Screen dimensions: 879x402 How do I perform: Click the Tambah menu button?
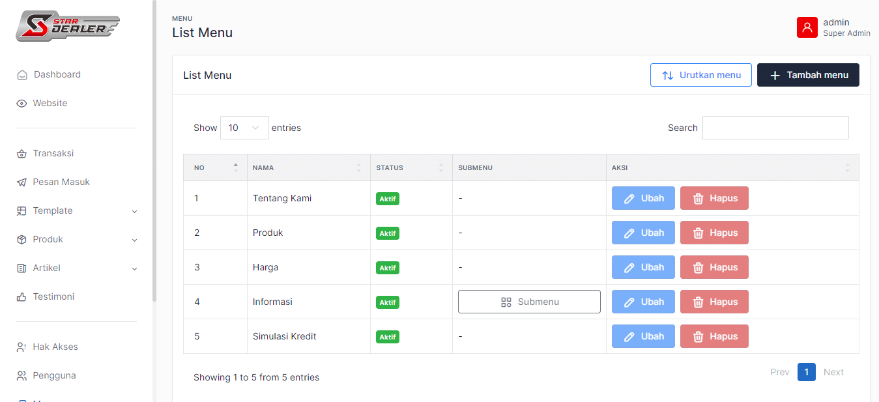pyautogui.click(x=807, y=75)
